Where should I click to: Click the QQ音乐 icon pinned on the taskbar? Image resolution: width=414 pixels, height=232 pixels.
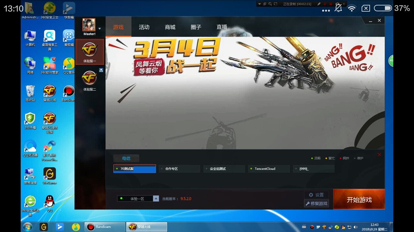(76, 227)
